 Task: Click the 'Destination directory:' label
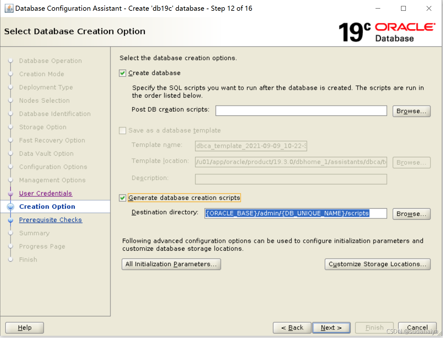click(x=165, y=212)
